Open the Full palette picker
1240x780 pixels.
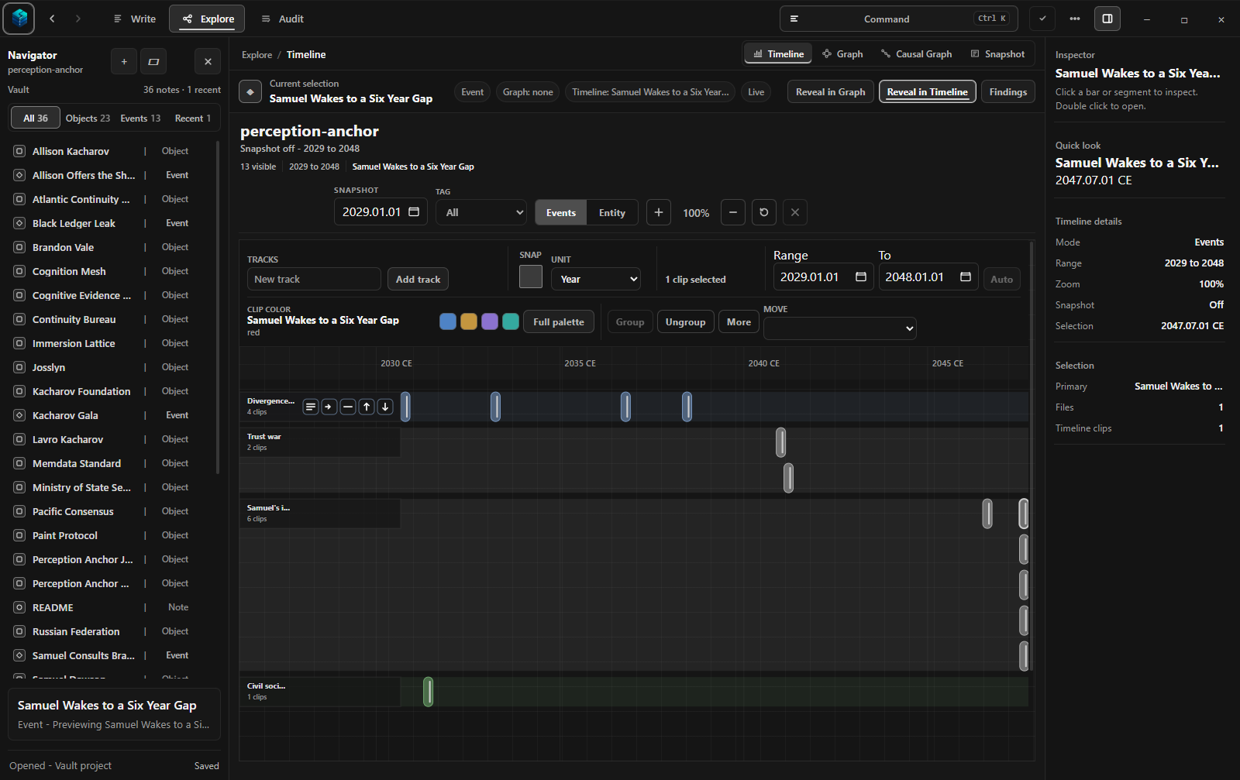click(559, 322)
